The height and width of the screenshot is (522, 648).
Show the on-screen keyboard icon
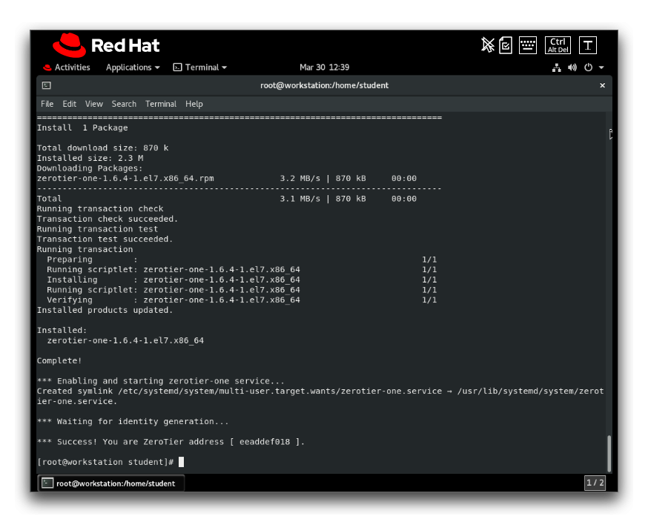528,45
